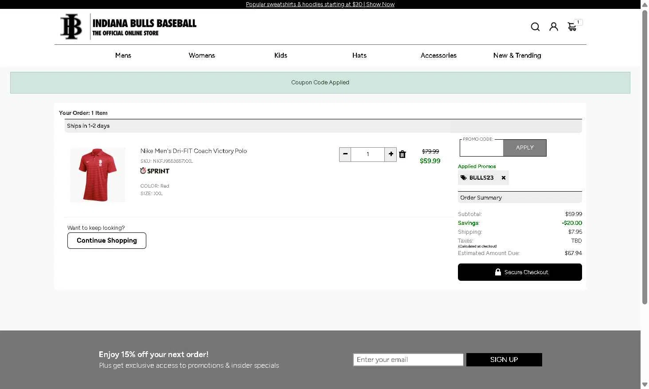Click the SIZE: XXL text
649x389 pixels.
point(152,193)
